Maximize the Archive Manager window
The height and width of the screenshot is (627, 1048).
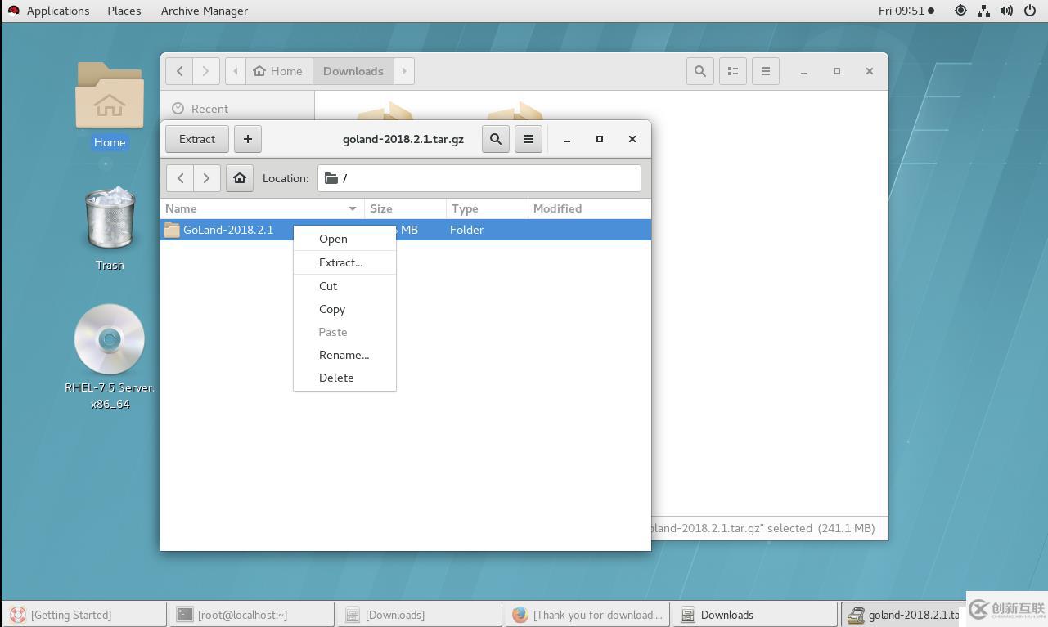tap(600, 139)
